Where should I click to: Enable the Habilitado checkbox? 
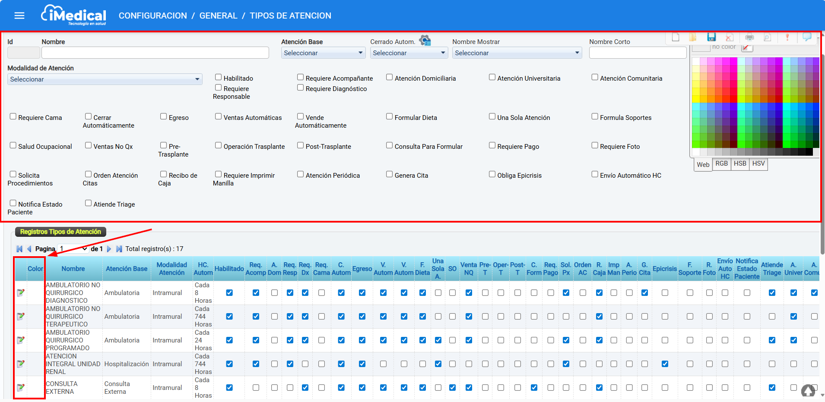[219, 77]
